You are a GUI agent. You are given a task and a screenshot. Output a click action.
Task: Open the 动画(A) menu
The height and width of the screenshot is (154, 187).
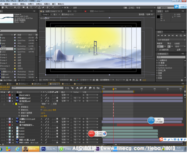39,4
